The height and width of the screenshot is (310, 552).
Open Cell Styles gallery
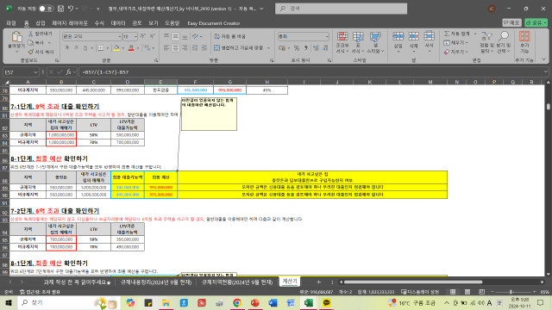tap(375, 42)
